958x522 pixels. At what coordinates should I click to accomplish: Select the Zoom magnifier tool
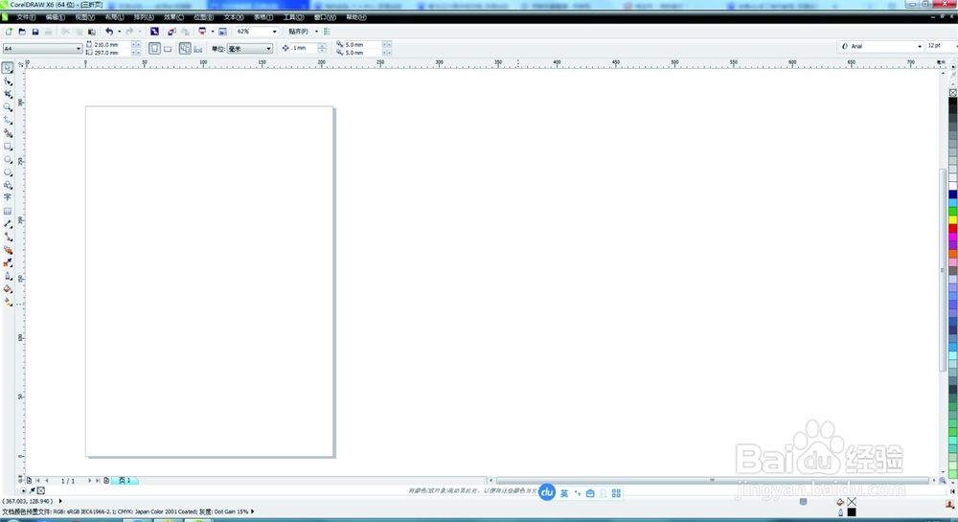coord(8,107)
